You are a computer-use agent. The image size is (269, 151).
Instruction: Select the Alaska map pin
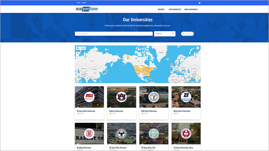(x=128, y=57)
